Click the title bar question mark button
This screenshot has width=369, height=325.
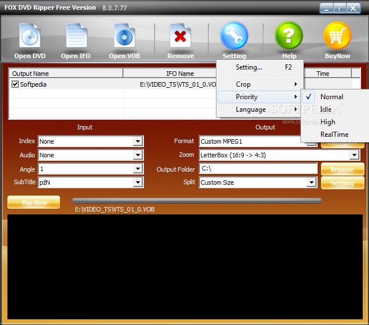[x=340, y=9]
